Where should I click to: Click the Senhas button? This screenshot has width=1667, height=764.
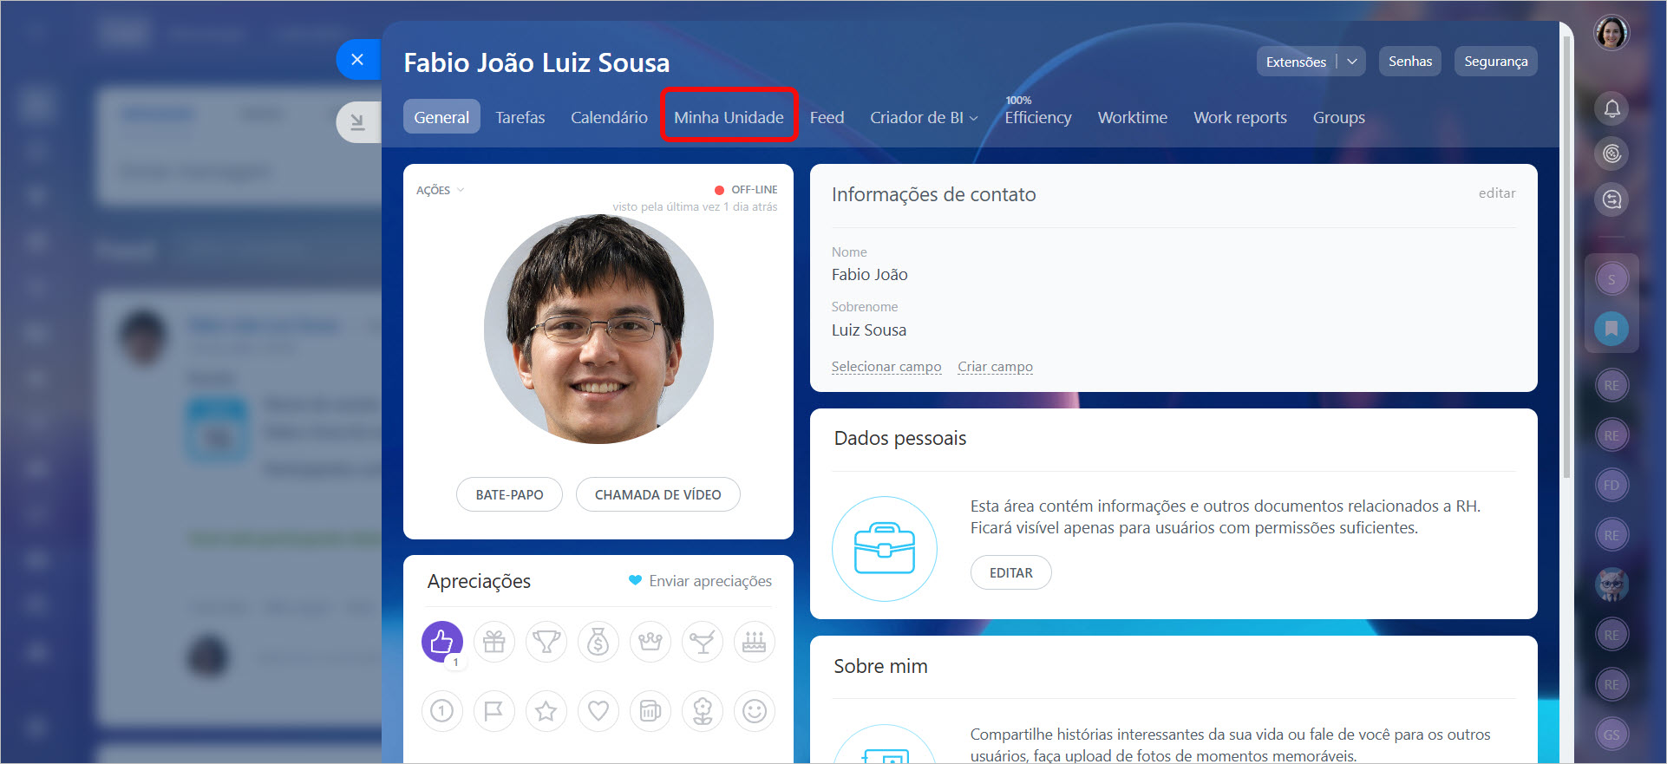coord(1410,62)
